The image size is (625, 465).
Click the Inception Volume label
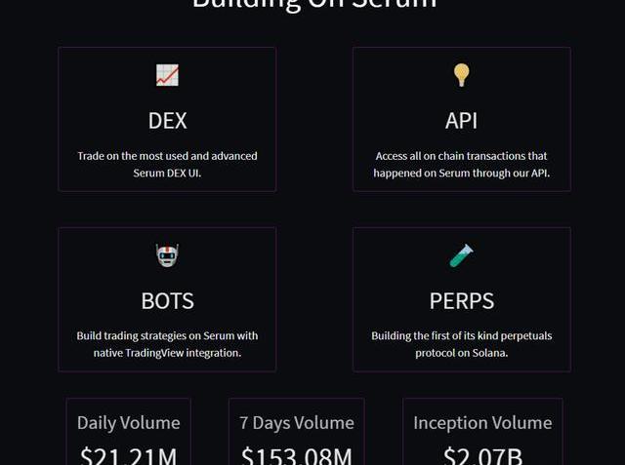pyautogui.click(x=482, y=423)
